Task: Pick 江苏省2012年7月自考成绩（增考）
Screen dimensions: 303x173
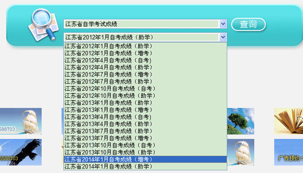Action: pyautogui.click(x=145, y=74)
